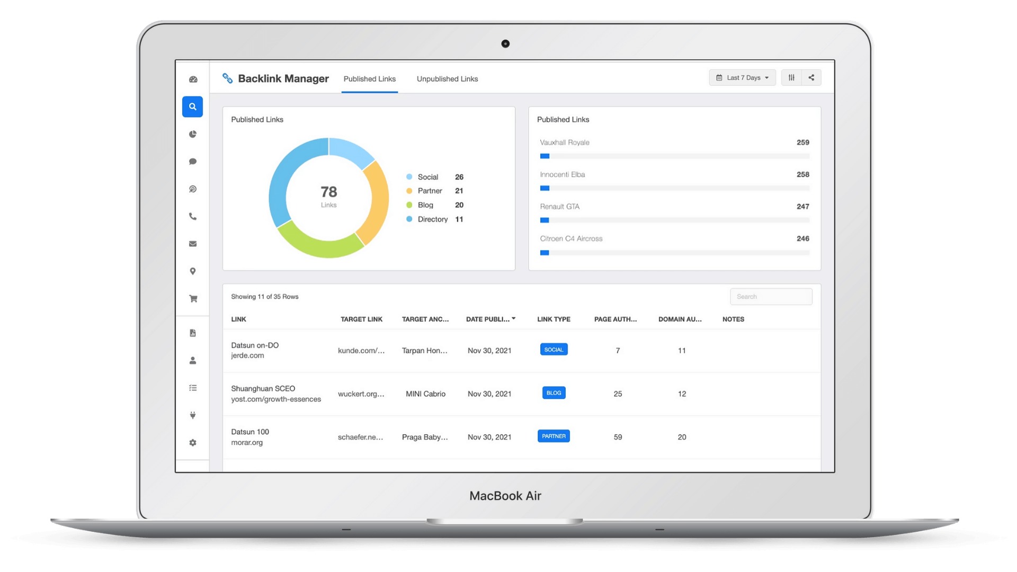Open the user profile sidebar icon
Image resolution: width=1017 pixels, height=572 pixels.
(x=193, y=361)
